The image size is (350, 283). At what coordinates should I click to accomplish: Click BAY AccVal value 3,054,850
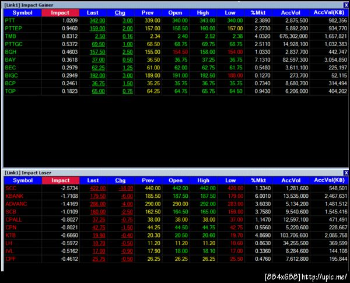coord(336,60)
